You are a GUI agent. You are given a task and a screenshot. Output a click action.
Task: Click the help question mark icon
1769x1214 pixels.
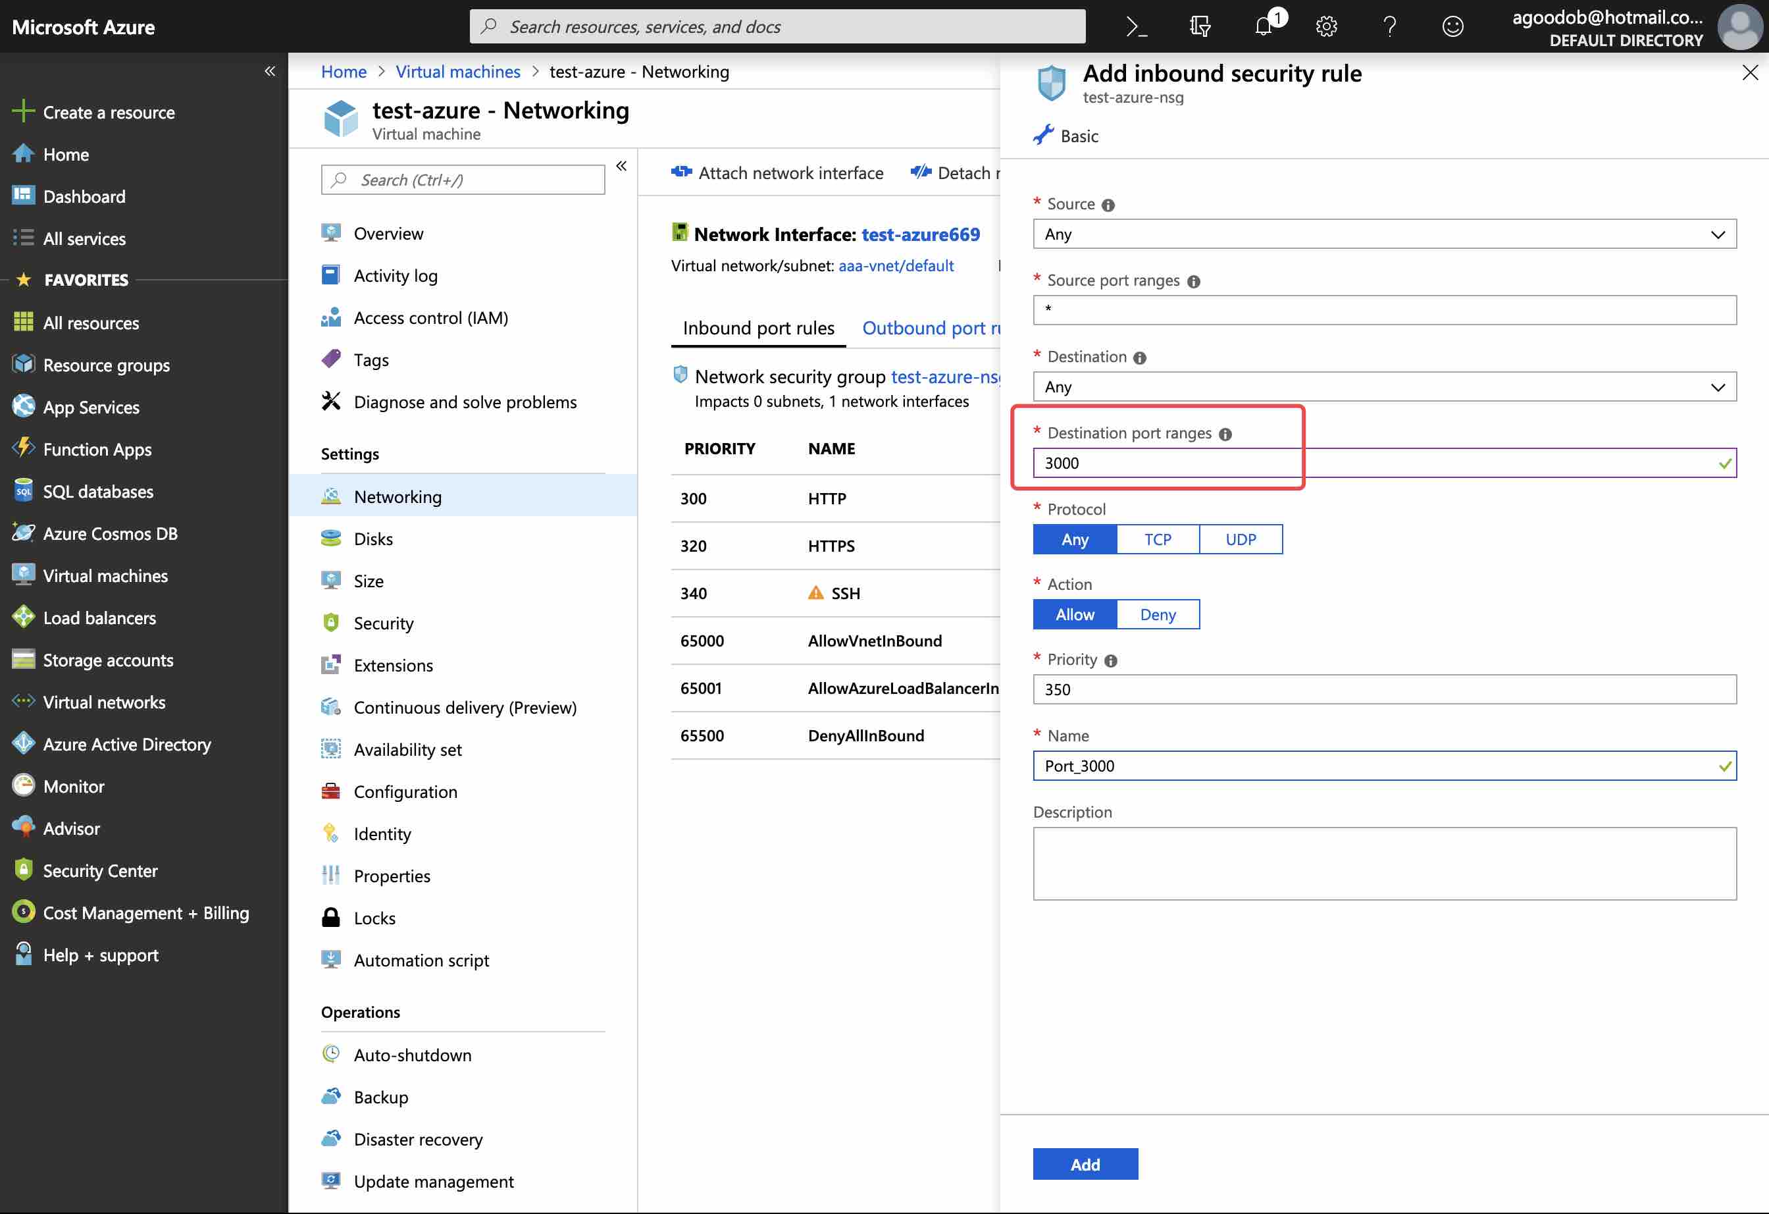(x=1389, y=26)
